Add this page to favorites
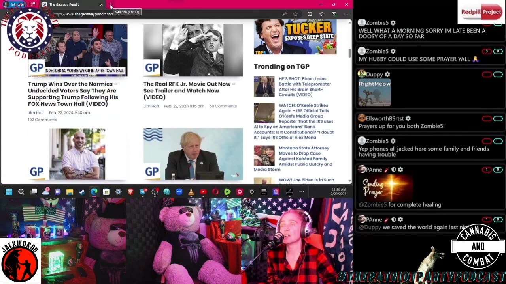Image resolution: width=506 pixels, height=284 pixels. [x=295, y=14]
